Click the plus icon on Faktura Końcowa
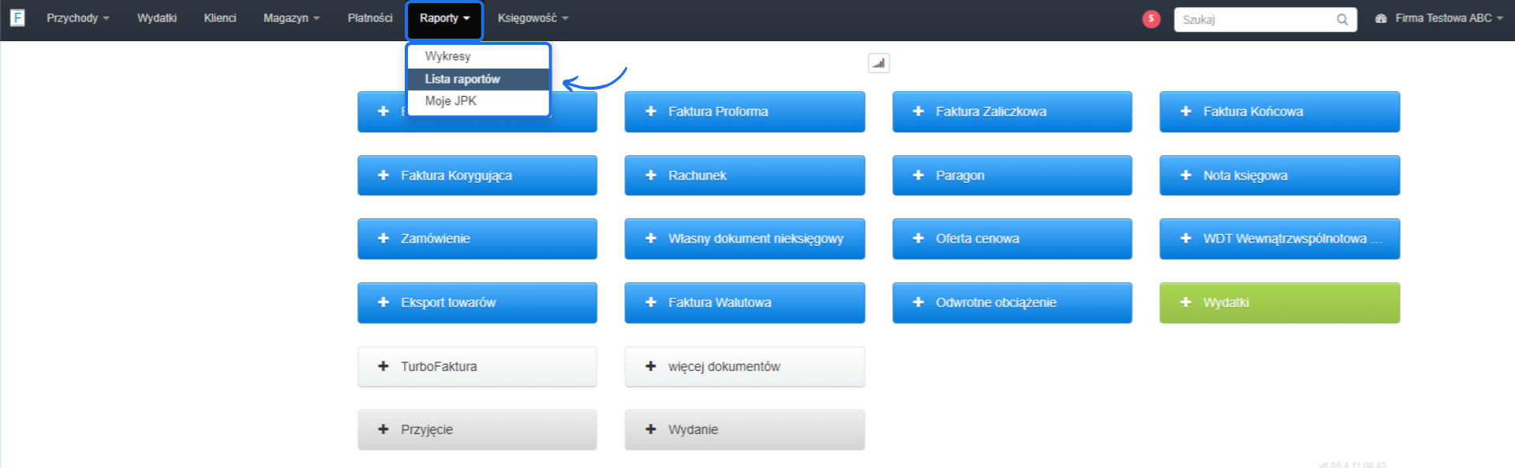 1186,111
